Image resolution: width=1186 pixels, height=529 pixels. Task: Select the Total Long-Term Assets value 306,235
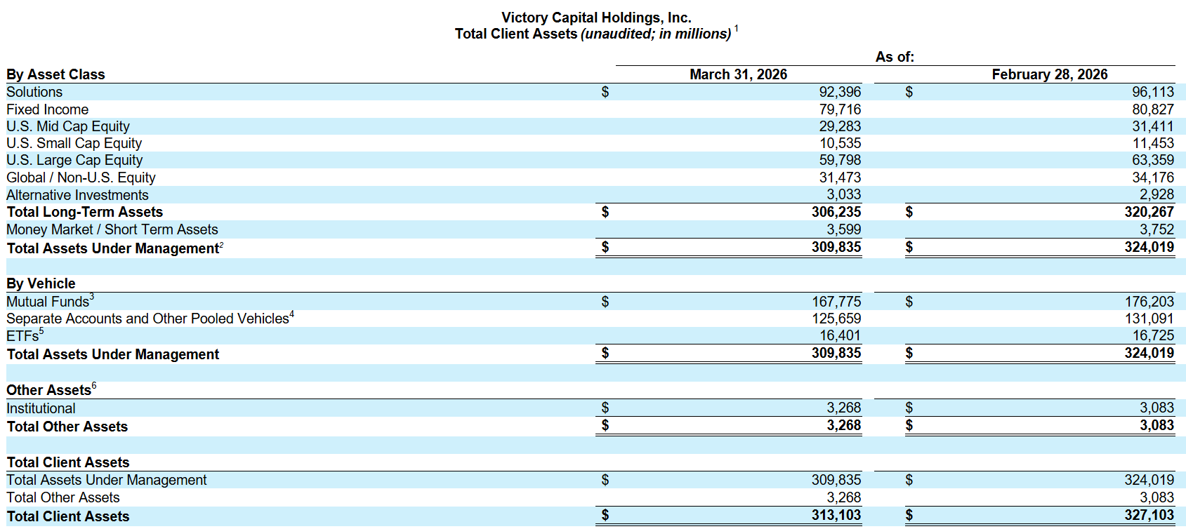[836, 212]
